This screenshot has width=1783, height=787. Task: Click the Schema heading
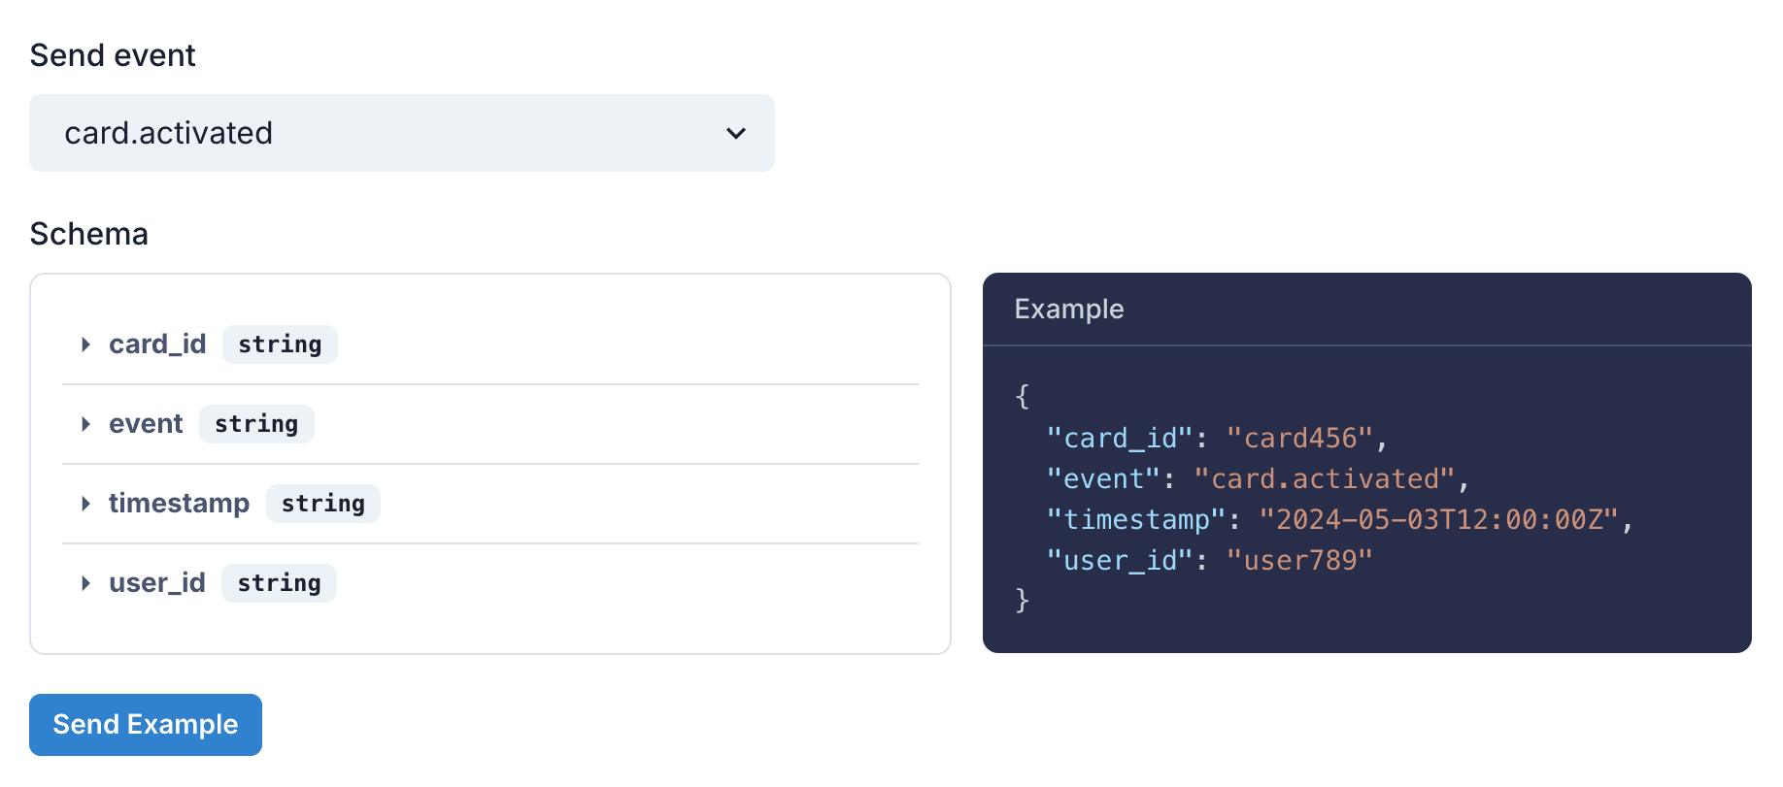pyautogui.click(x=89, y=234)
